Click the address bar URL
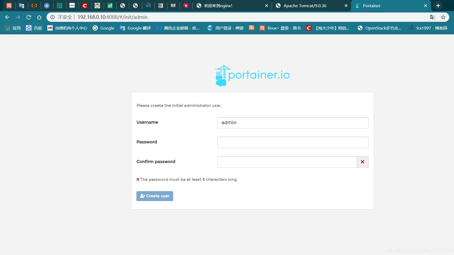 pos(113,17)
